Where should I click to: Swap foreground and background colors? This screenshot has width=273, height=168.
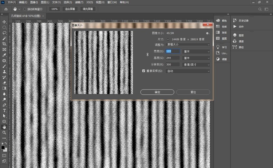[6, 143]
